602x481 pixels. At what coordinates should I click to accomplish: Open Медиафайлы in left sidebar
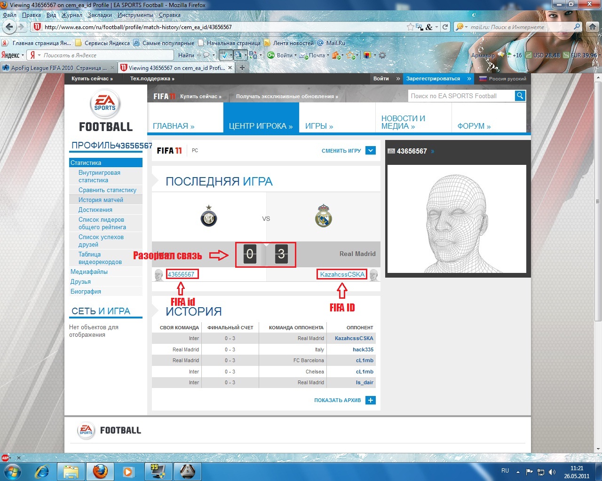[89, 272]
